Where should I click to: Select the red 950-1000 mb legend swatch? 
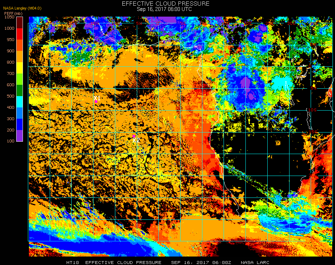coord(20,34)
